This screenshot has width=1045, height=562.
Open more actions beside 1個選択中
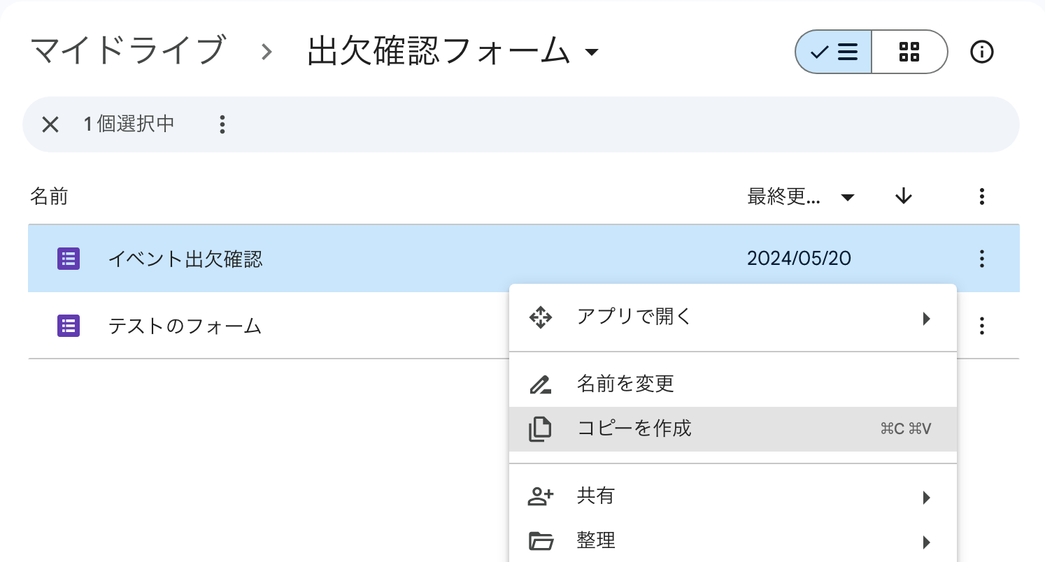click(222, 124)
